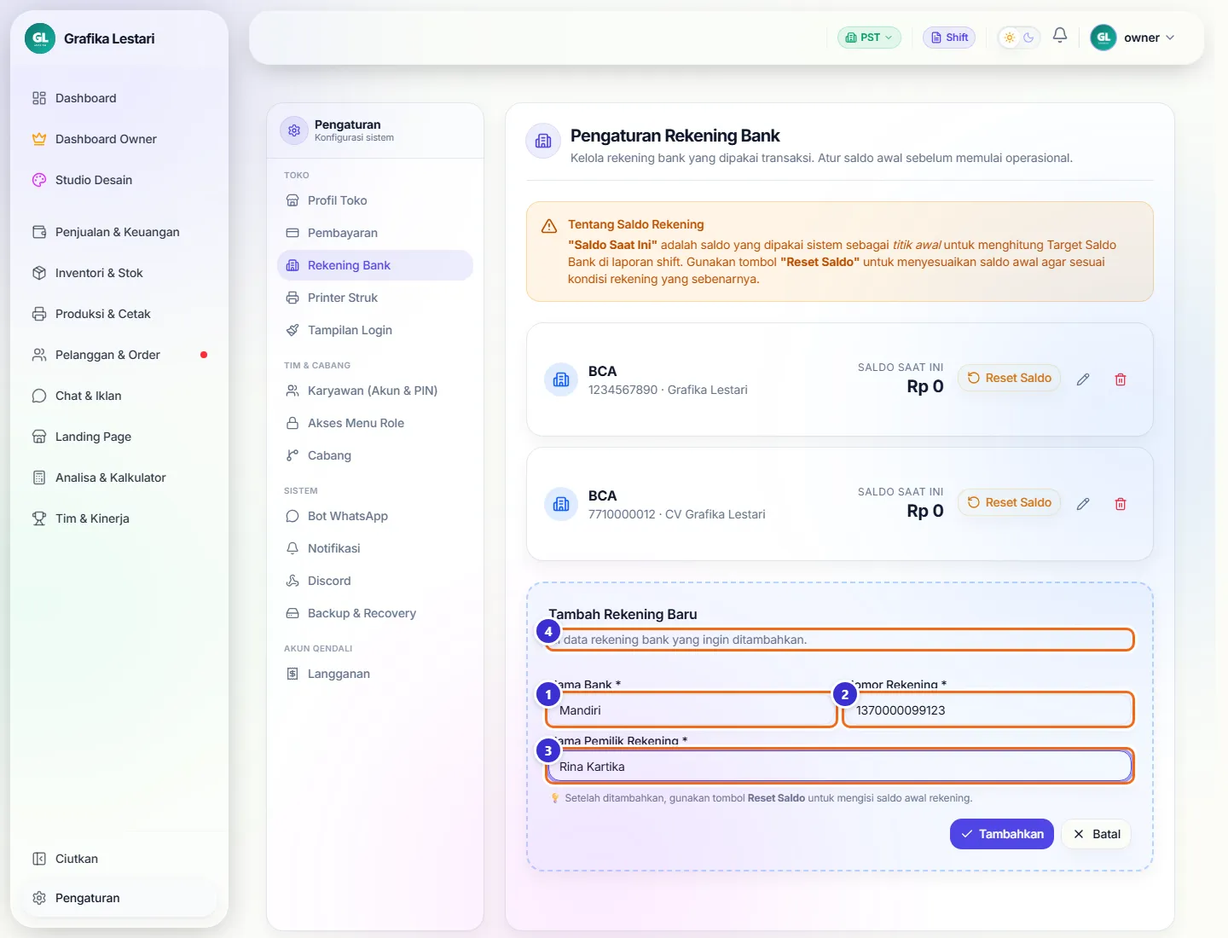Open Landing Page menu
The image size is (1228, 938).
[x=119, y=437]
